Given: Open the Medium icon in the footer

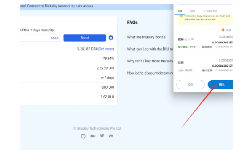Looking at the screenshot, I should pos(93,136).
